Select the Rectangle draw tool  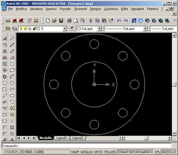coord(12,70)
